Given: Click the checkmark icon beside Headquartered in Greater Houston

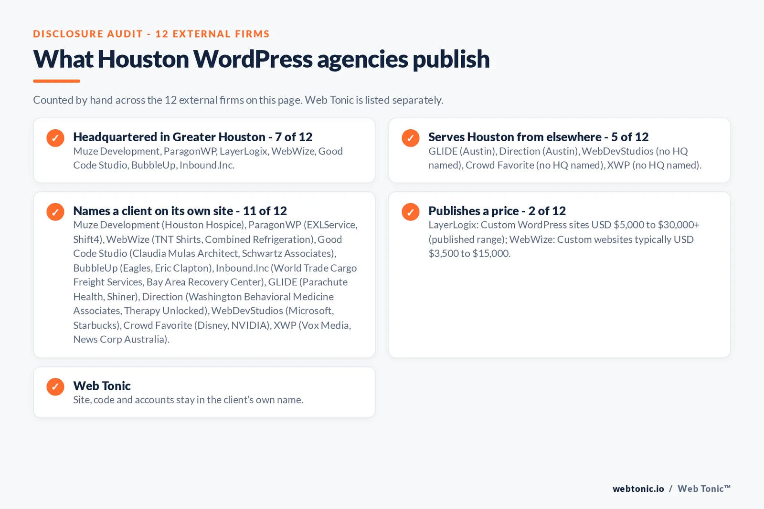Looking at the screenshot, I should coord(55,138).
